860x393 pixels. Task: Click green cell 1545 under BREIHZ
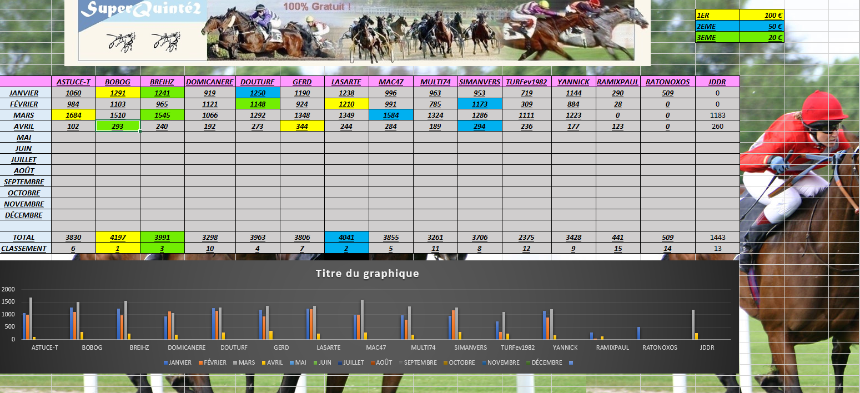[162, 115]
